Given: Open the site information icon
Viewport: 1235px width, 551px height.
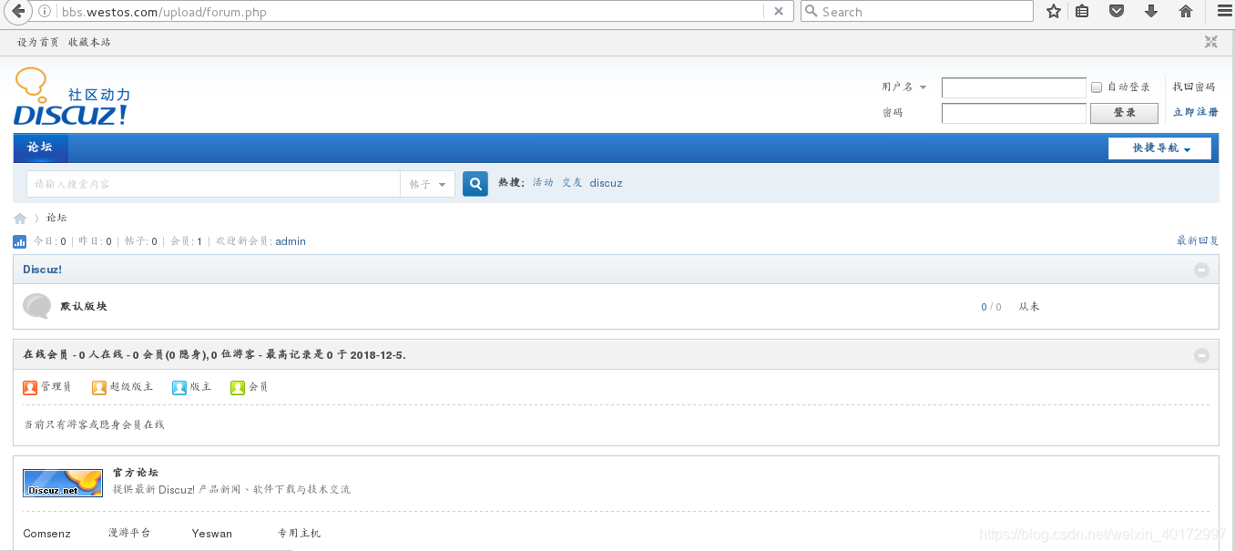Looking at the screenshot, I should point(46,12).
